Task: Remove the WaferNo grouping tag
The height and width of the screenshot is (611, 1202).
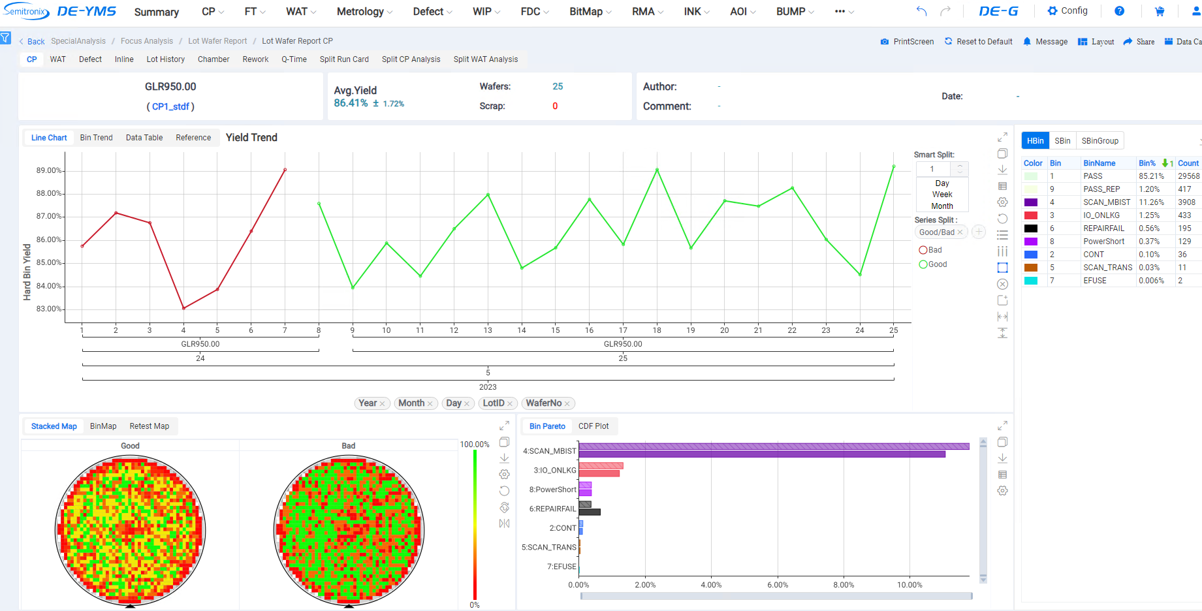Action: coord(567,403)
